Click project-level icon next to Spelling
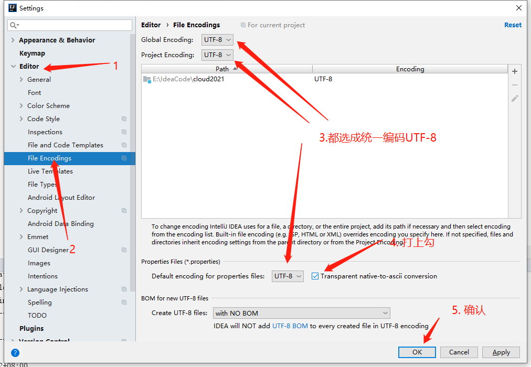 [124, 302]
